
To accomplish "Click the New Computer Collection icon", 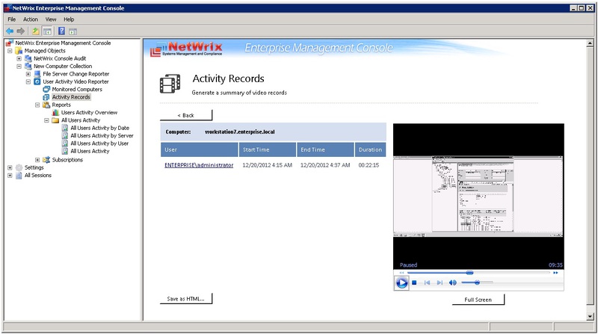I will 28,66.
